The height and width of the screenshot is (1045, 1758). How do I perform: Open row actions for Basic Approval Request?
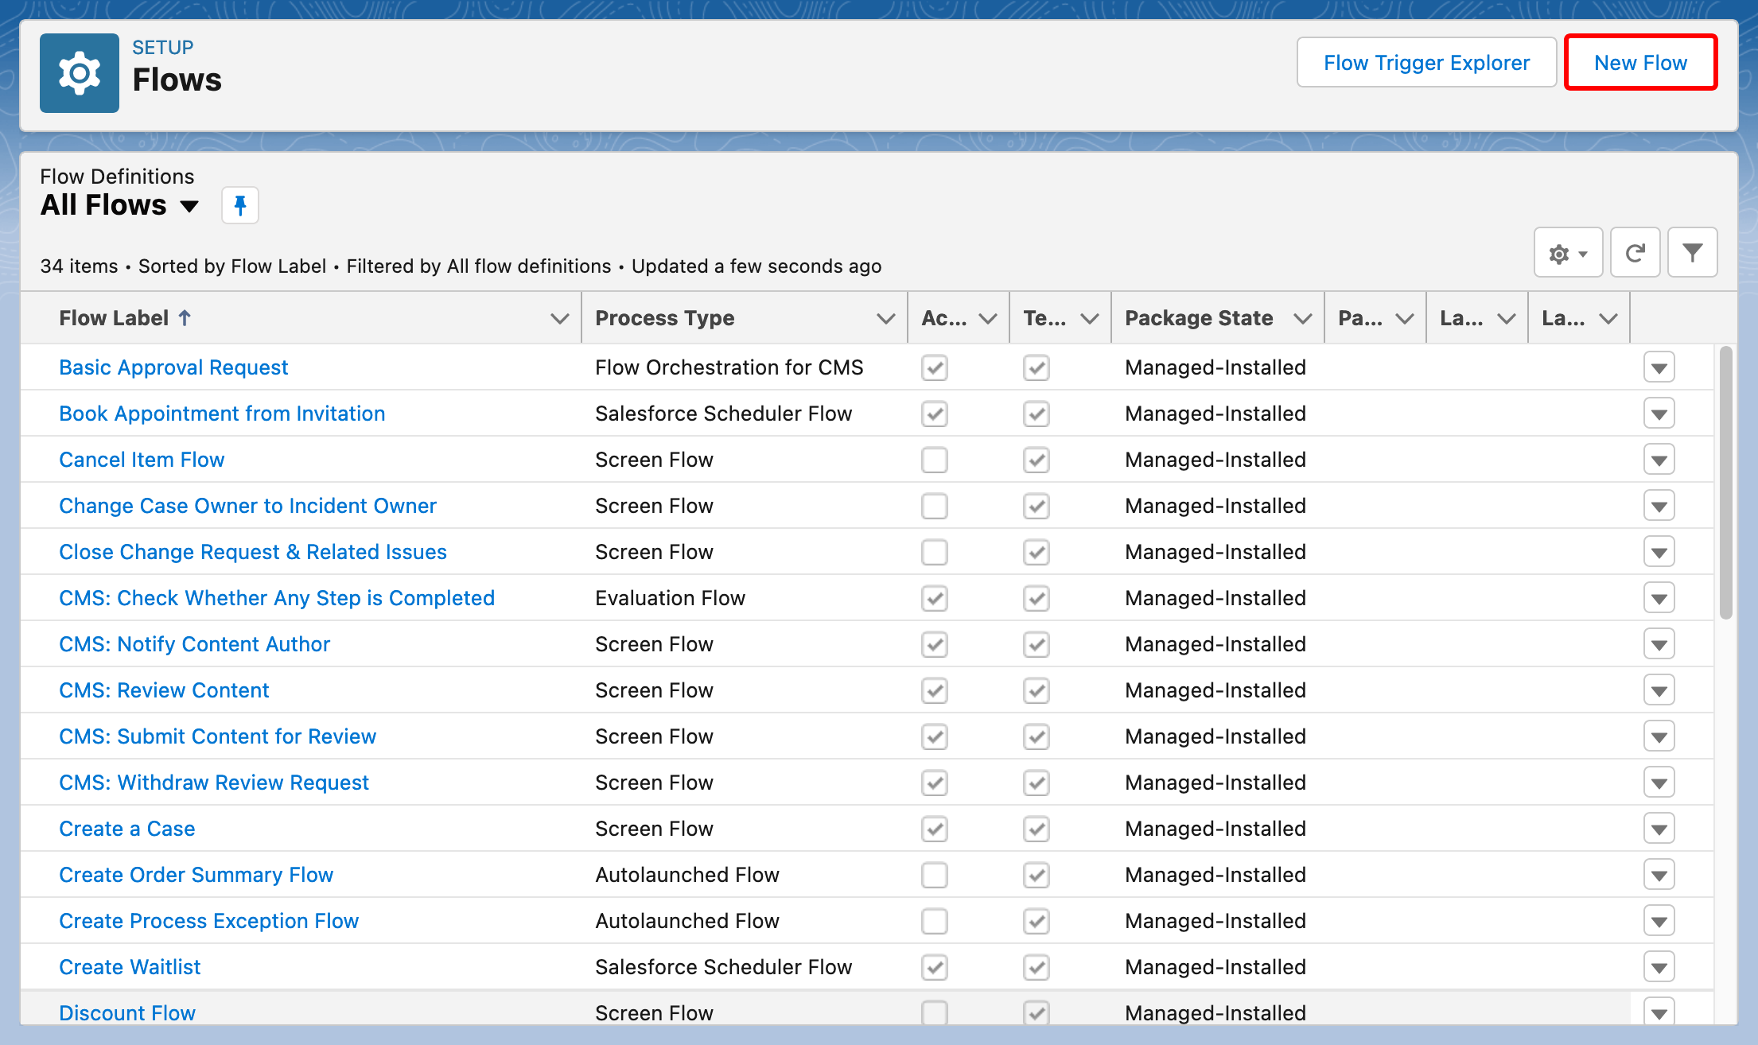click(x=1659, y=368)
